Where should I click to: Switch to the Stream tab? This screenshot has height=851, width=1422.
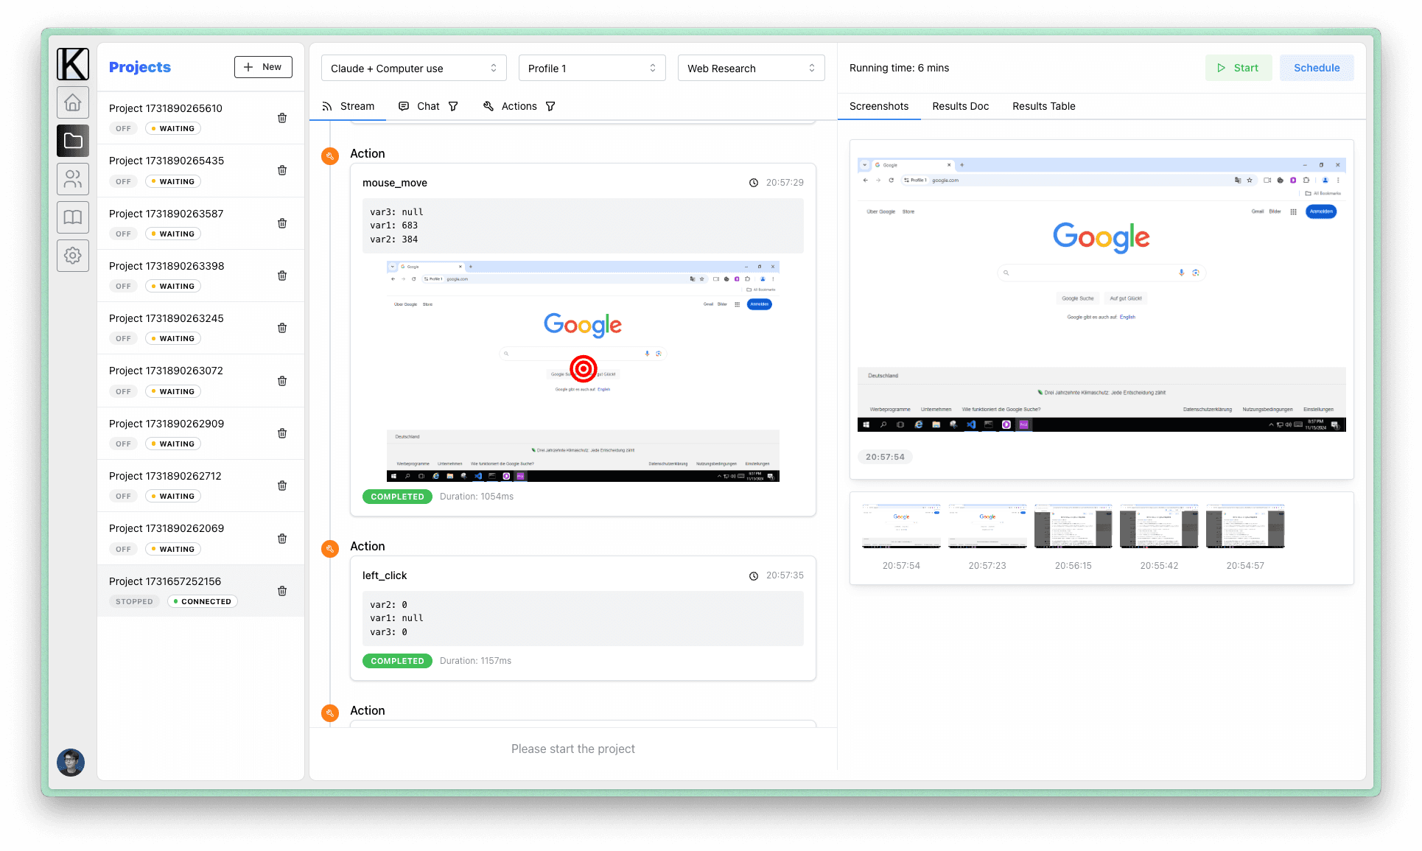point(349,106)
